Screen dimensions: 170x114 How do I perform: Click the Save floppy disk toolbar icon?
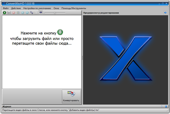coord(9,13)
